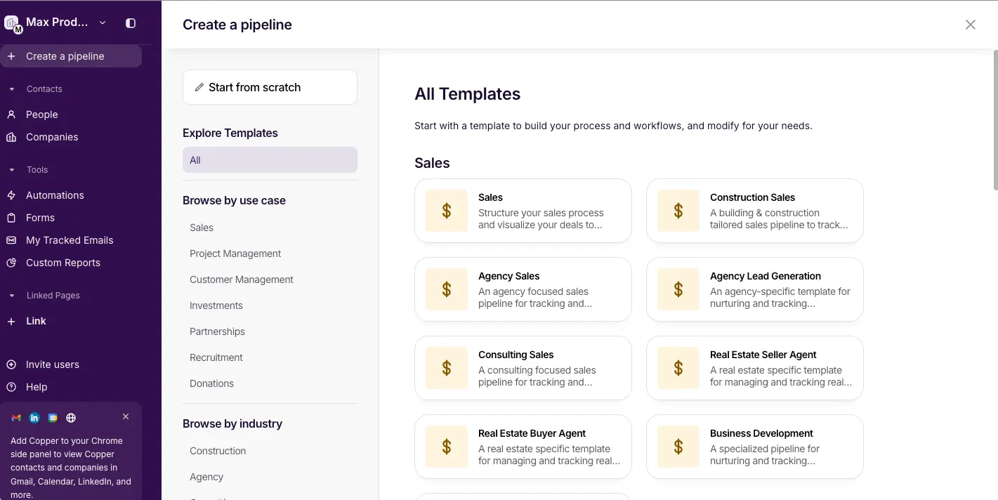Viewport: 998px width, 500px height.
Task: Click the dollar icon on the Consulting Sales card
Action: point(446,368)
